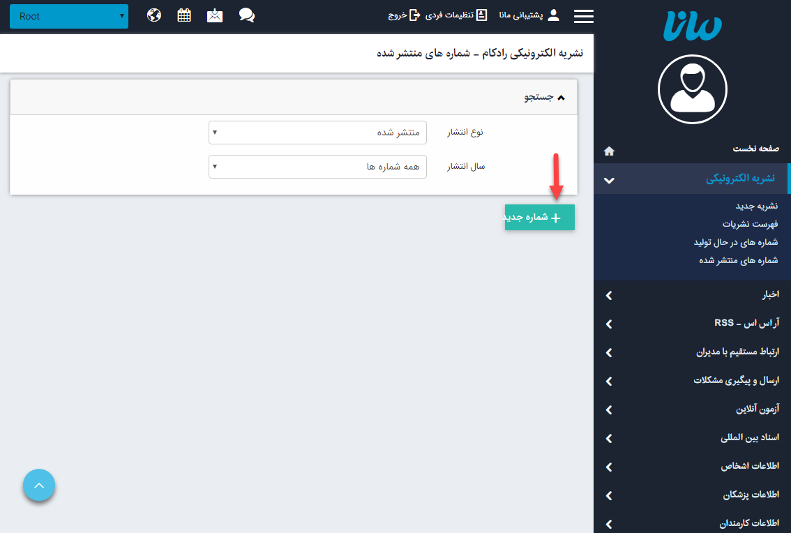Viewport: 791px width, 533px height.
Task: Open the inbox mail icon
Action: (215, 15)
